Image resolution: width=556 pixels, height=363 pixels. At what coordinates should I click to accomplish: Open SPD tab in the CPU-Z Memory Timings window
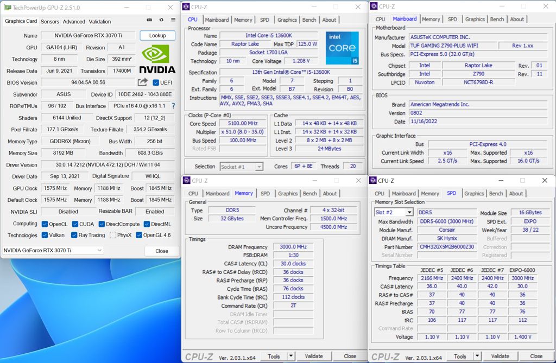coord(265,194)
